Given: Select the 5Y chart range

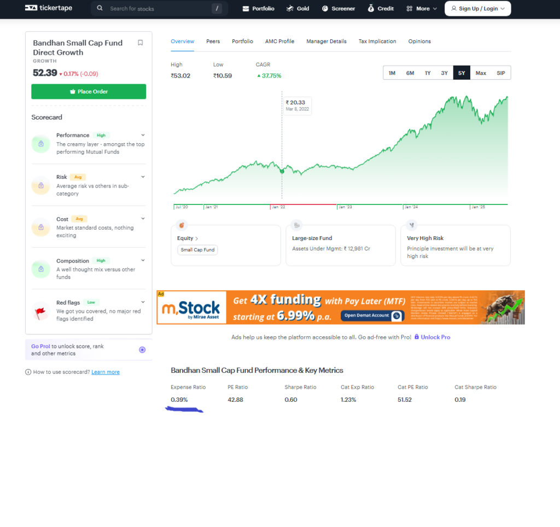Looking at the screenshot, I should (462, 73).
